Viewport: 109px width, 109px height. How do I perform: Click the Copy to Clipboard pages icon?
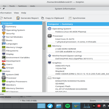[43, 18]
